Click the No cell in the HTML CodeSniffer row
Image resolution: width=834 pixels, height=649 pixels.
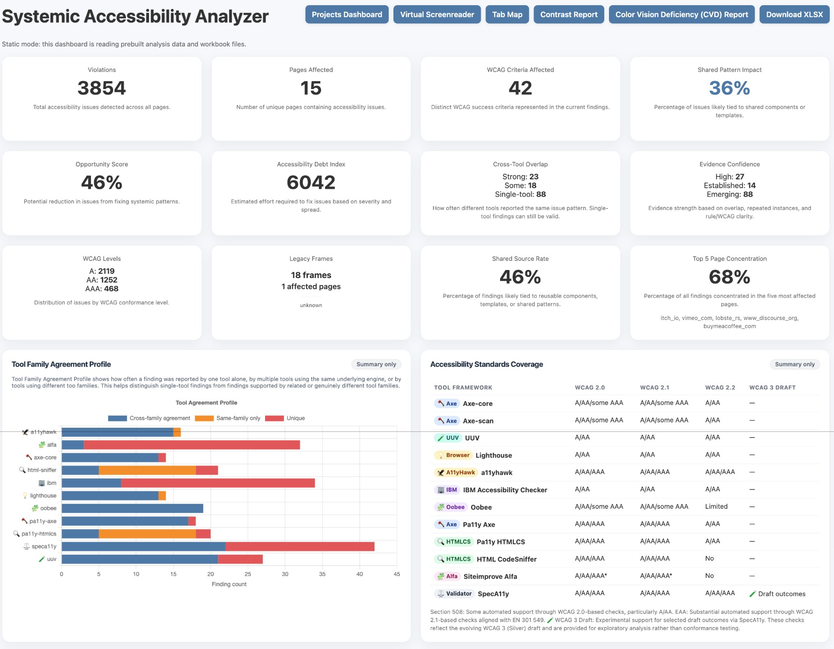click(x=709, y=558)
